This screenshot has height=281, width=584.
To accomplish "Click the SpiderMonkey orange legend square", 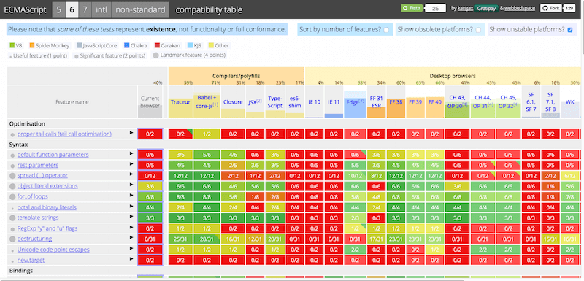I will pos(31,45).
